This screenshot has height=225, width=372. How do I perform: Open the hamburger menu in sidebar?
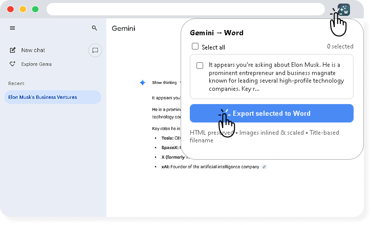pyautogui.click(x=12, y=28)
